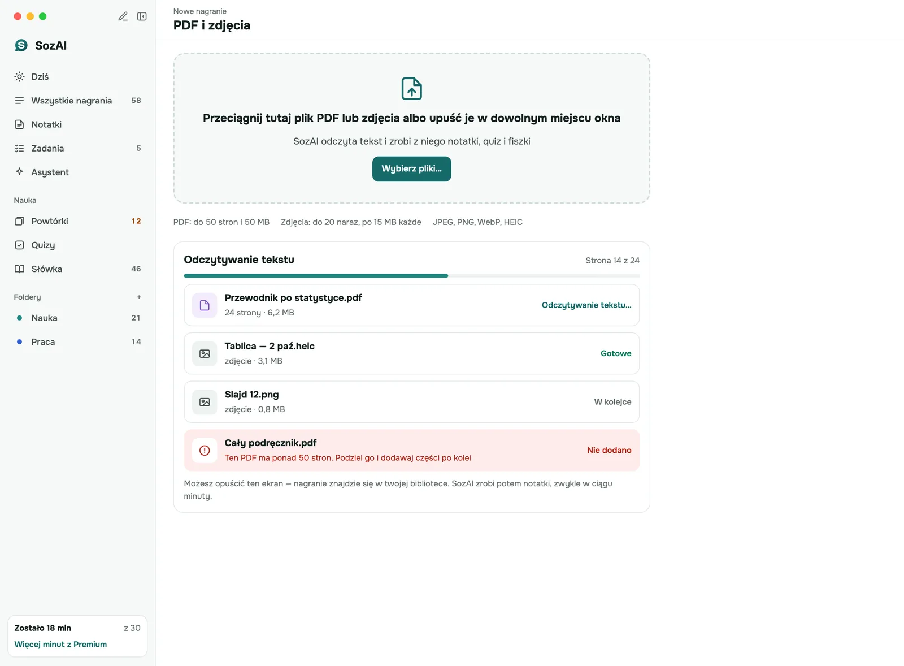Screen dimensions: 904x666
Task: Click the image icon of Slajd 12.png
Action: point(205,402)
